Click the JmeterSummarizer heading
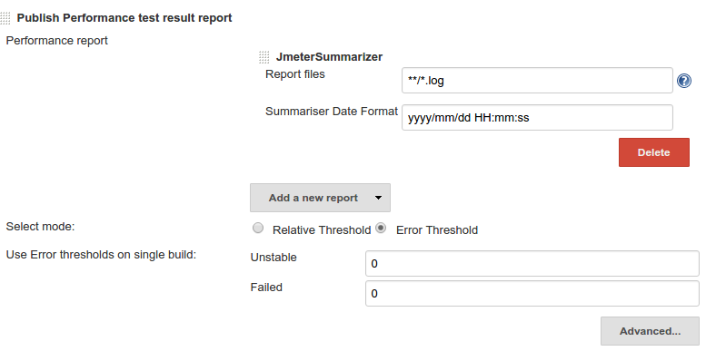Screen dimensions: 706x351 [329, 57]
